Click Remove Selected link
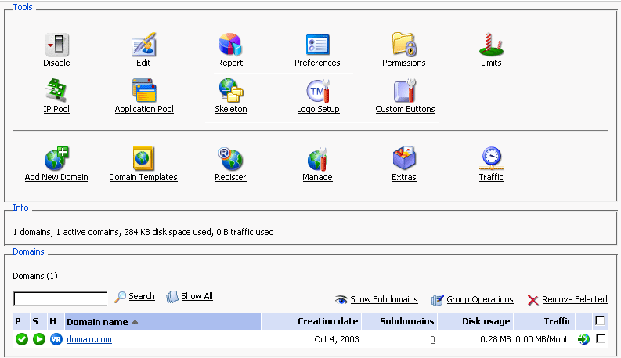 click(574, 299)
